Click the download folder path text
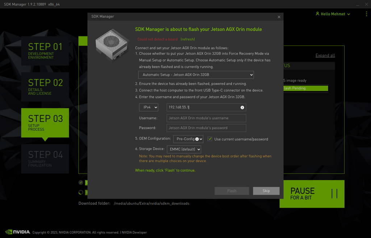 [x=151, y=204]
